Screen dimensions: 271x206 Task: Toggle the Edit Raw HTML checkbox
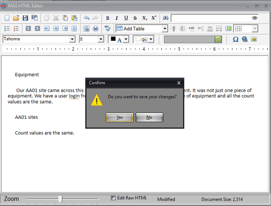point(113,198)
